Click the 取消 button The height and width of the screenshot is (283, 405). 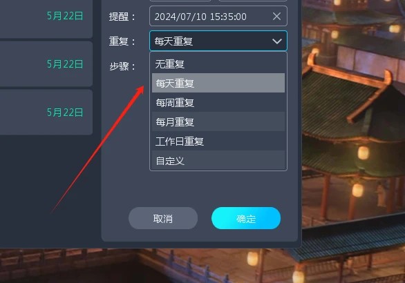tap(163, 218)
